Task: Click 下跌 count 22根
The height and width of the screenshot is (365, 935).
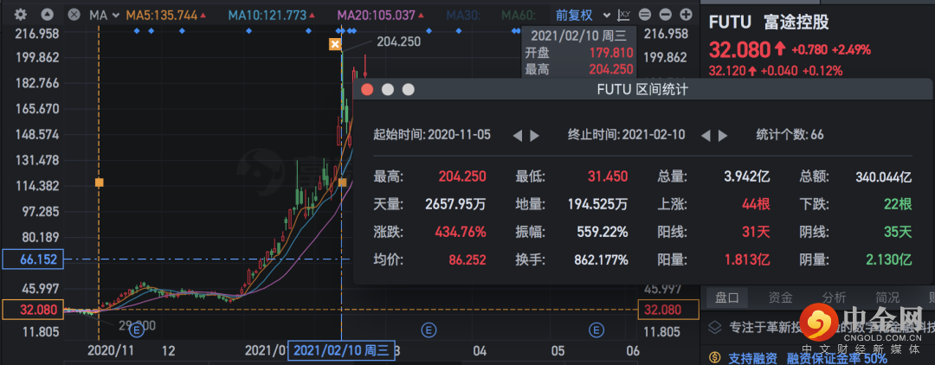Action: 898,204
